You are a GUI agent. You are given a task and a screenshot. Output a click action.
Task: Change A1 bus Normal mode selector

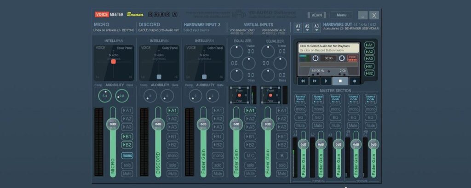300,99
